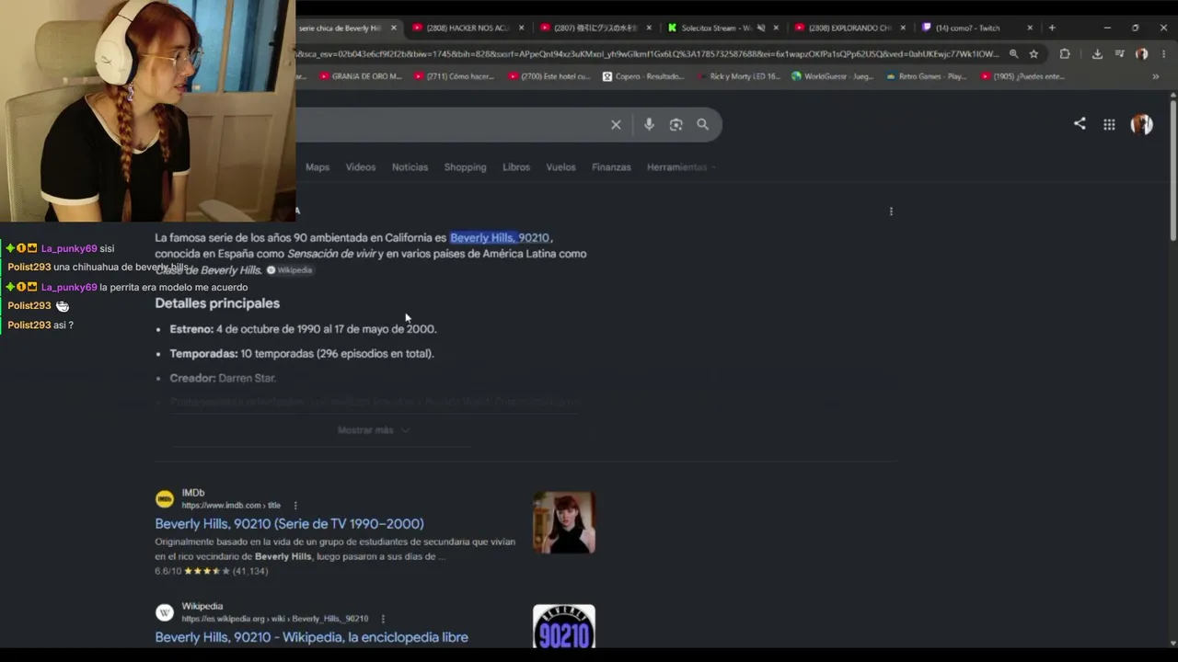1178x662 pixels.
Task: Clear the Google search box with X
Action: click(x=616, y=125)
